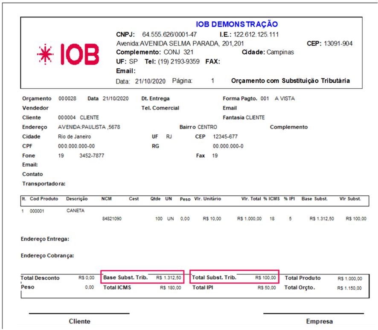Select the Total ICMS value R$ 180,00
Viewport: 378px width, 330px height.
(x=170, y=288)
